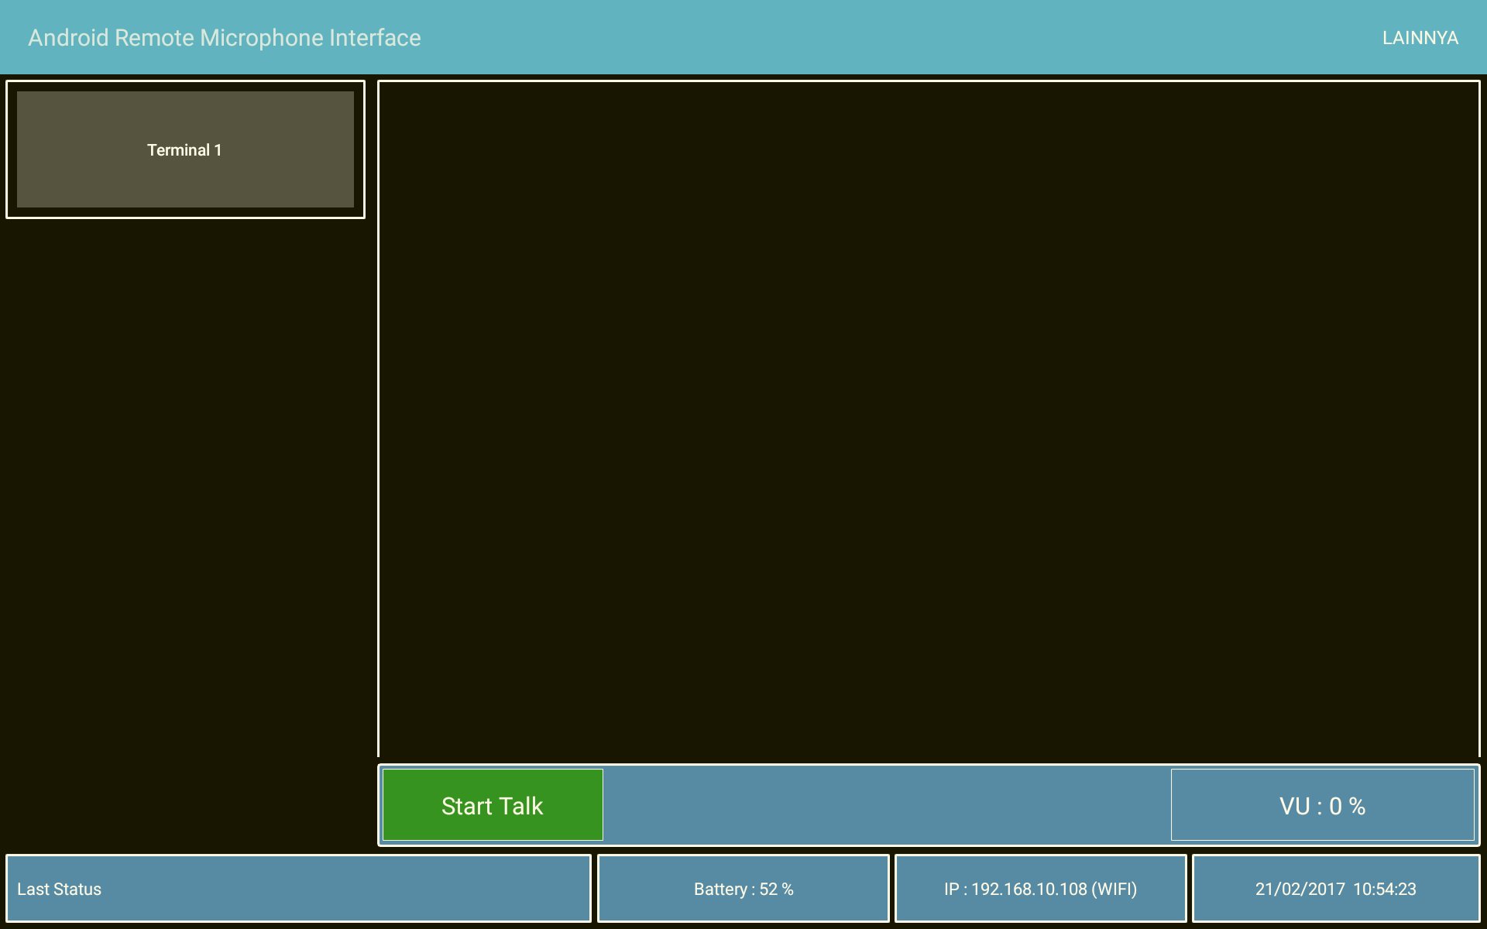Click the Last Status panel
1487x929 pixels.
coord(298,889)
